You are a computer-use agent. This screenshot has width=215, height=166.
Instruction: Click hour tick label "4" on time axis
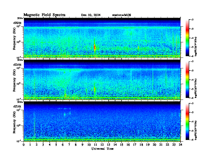50,145
